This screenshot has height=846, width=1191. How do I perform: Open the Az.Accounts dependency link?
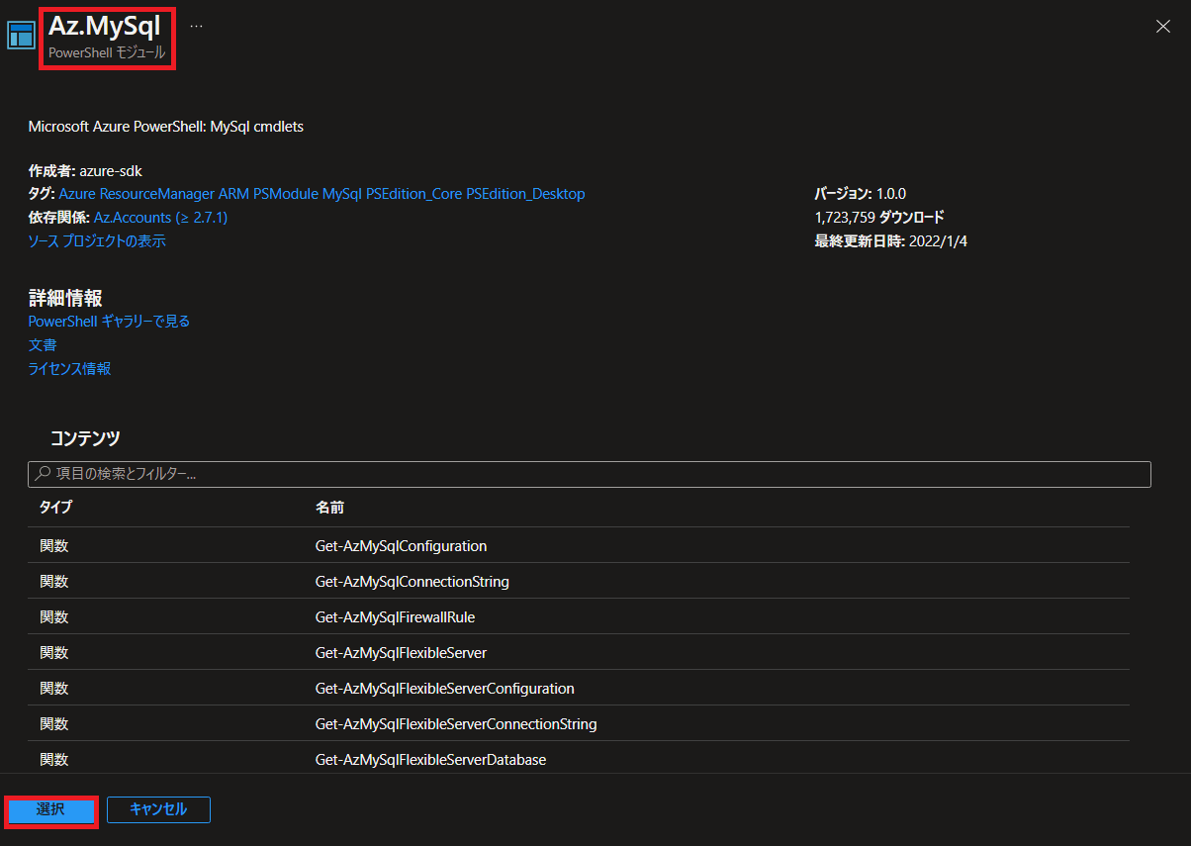[161, 218]
